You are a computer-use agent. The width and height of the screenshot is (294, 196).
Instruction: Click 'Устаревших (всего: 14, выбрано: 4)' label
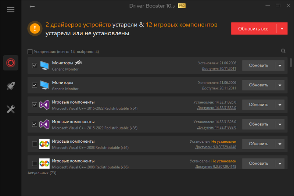[67, 52]
